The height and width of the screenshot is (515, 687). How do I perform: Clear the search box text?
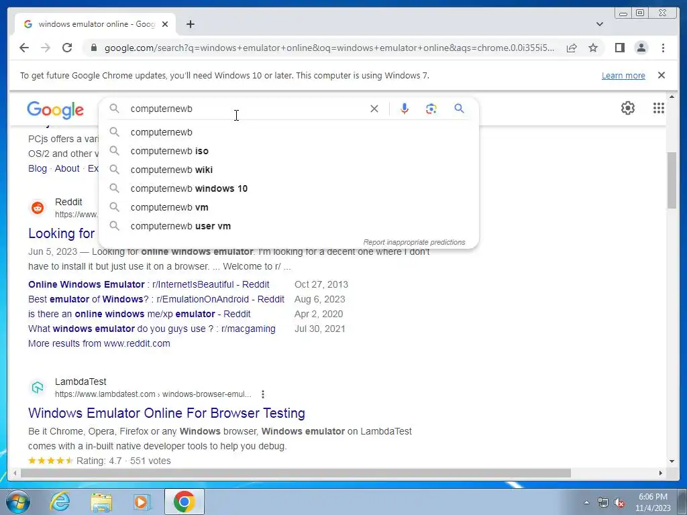click(x=374, y=109)
